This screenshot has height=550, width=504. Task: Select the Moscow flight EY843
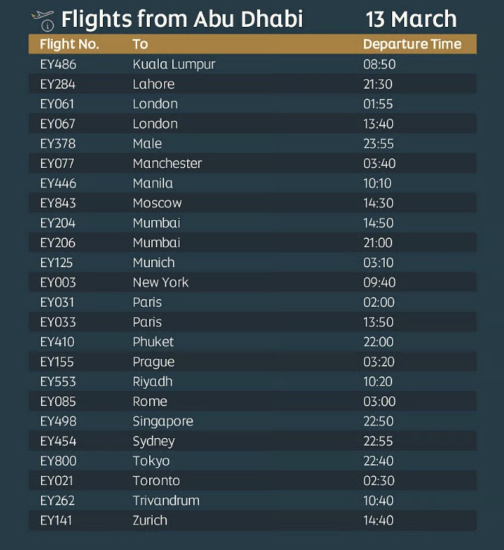coord(252,203)
